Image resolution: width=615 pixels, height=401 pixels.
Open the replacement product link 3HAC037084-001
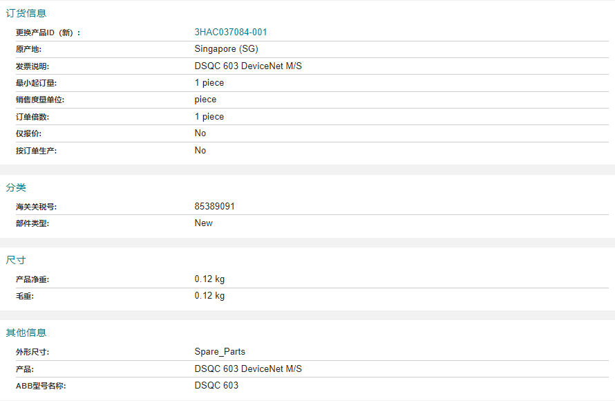231,32
